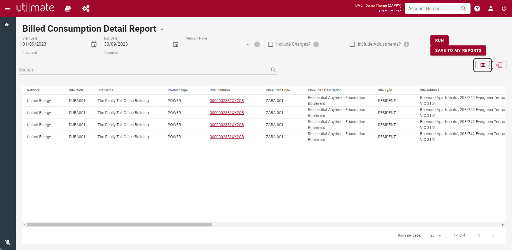Open the help question mark icon
Viewport: 512px width, 250px height.
pyautogui.click(x=477, y=8)
